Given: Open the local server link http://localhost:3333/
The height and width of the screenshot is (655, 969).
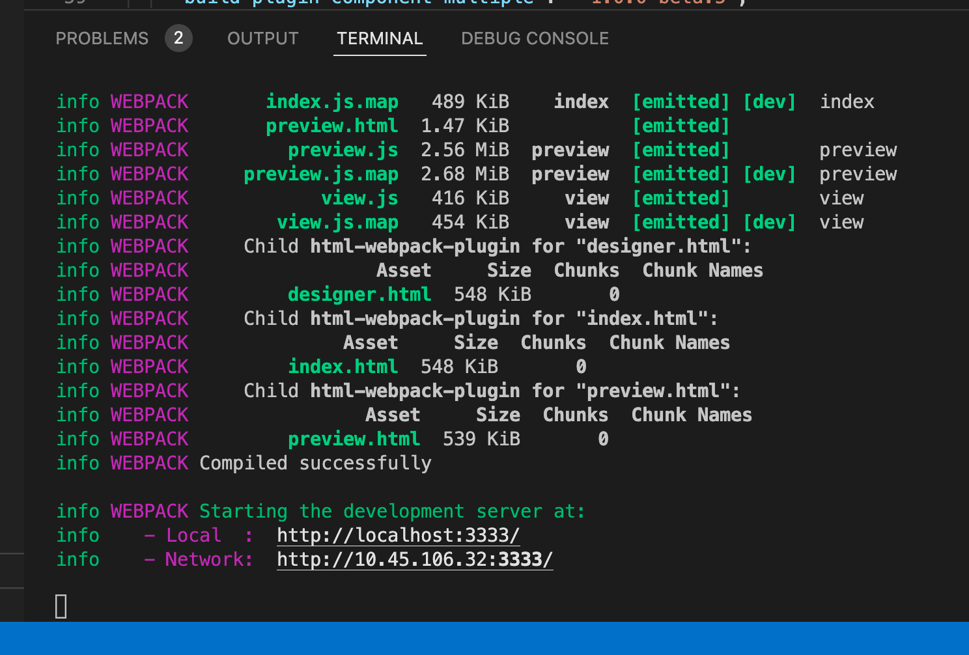Looking at the screenshot, I should (x=398, y=535).
